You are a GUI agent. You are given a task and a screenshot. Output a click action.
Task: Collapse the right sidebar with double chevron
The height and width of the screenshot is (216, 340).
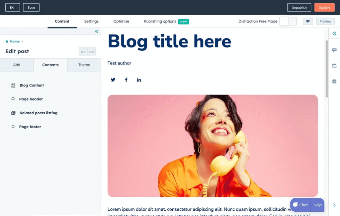334,34
